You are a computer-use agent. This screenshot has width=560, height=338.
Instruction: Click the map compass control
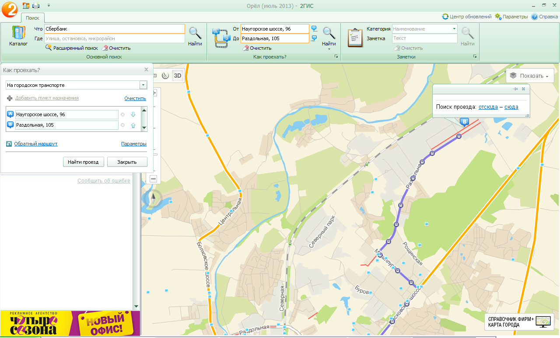click(153, 199)
